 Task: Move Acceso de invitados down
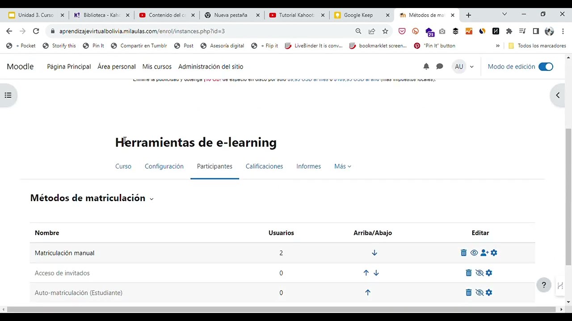[376, 273]
